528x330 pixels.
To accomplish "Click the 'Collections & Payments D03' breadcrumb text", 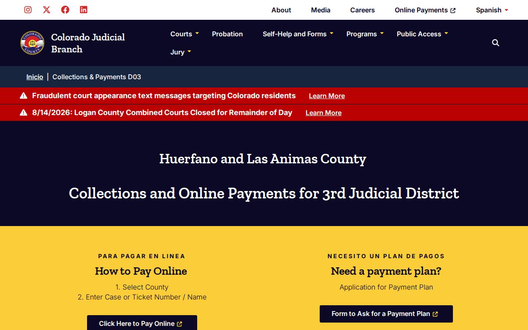I will coord(97,77).
